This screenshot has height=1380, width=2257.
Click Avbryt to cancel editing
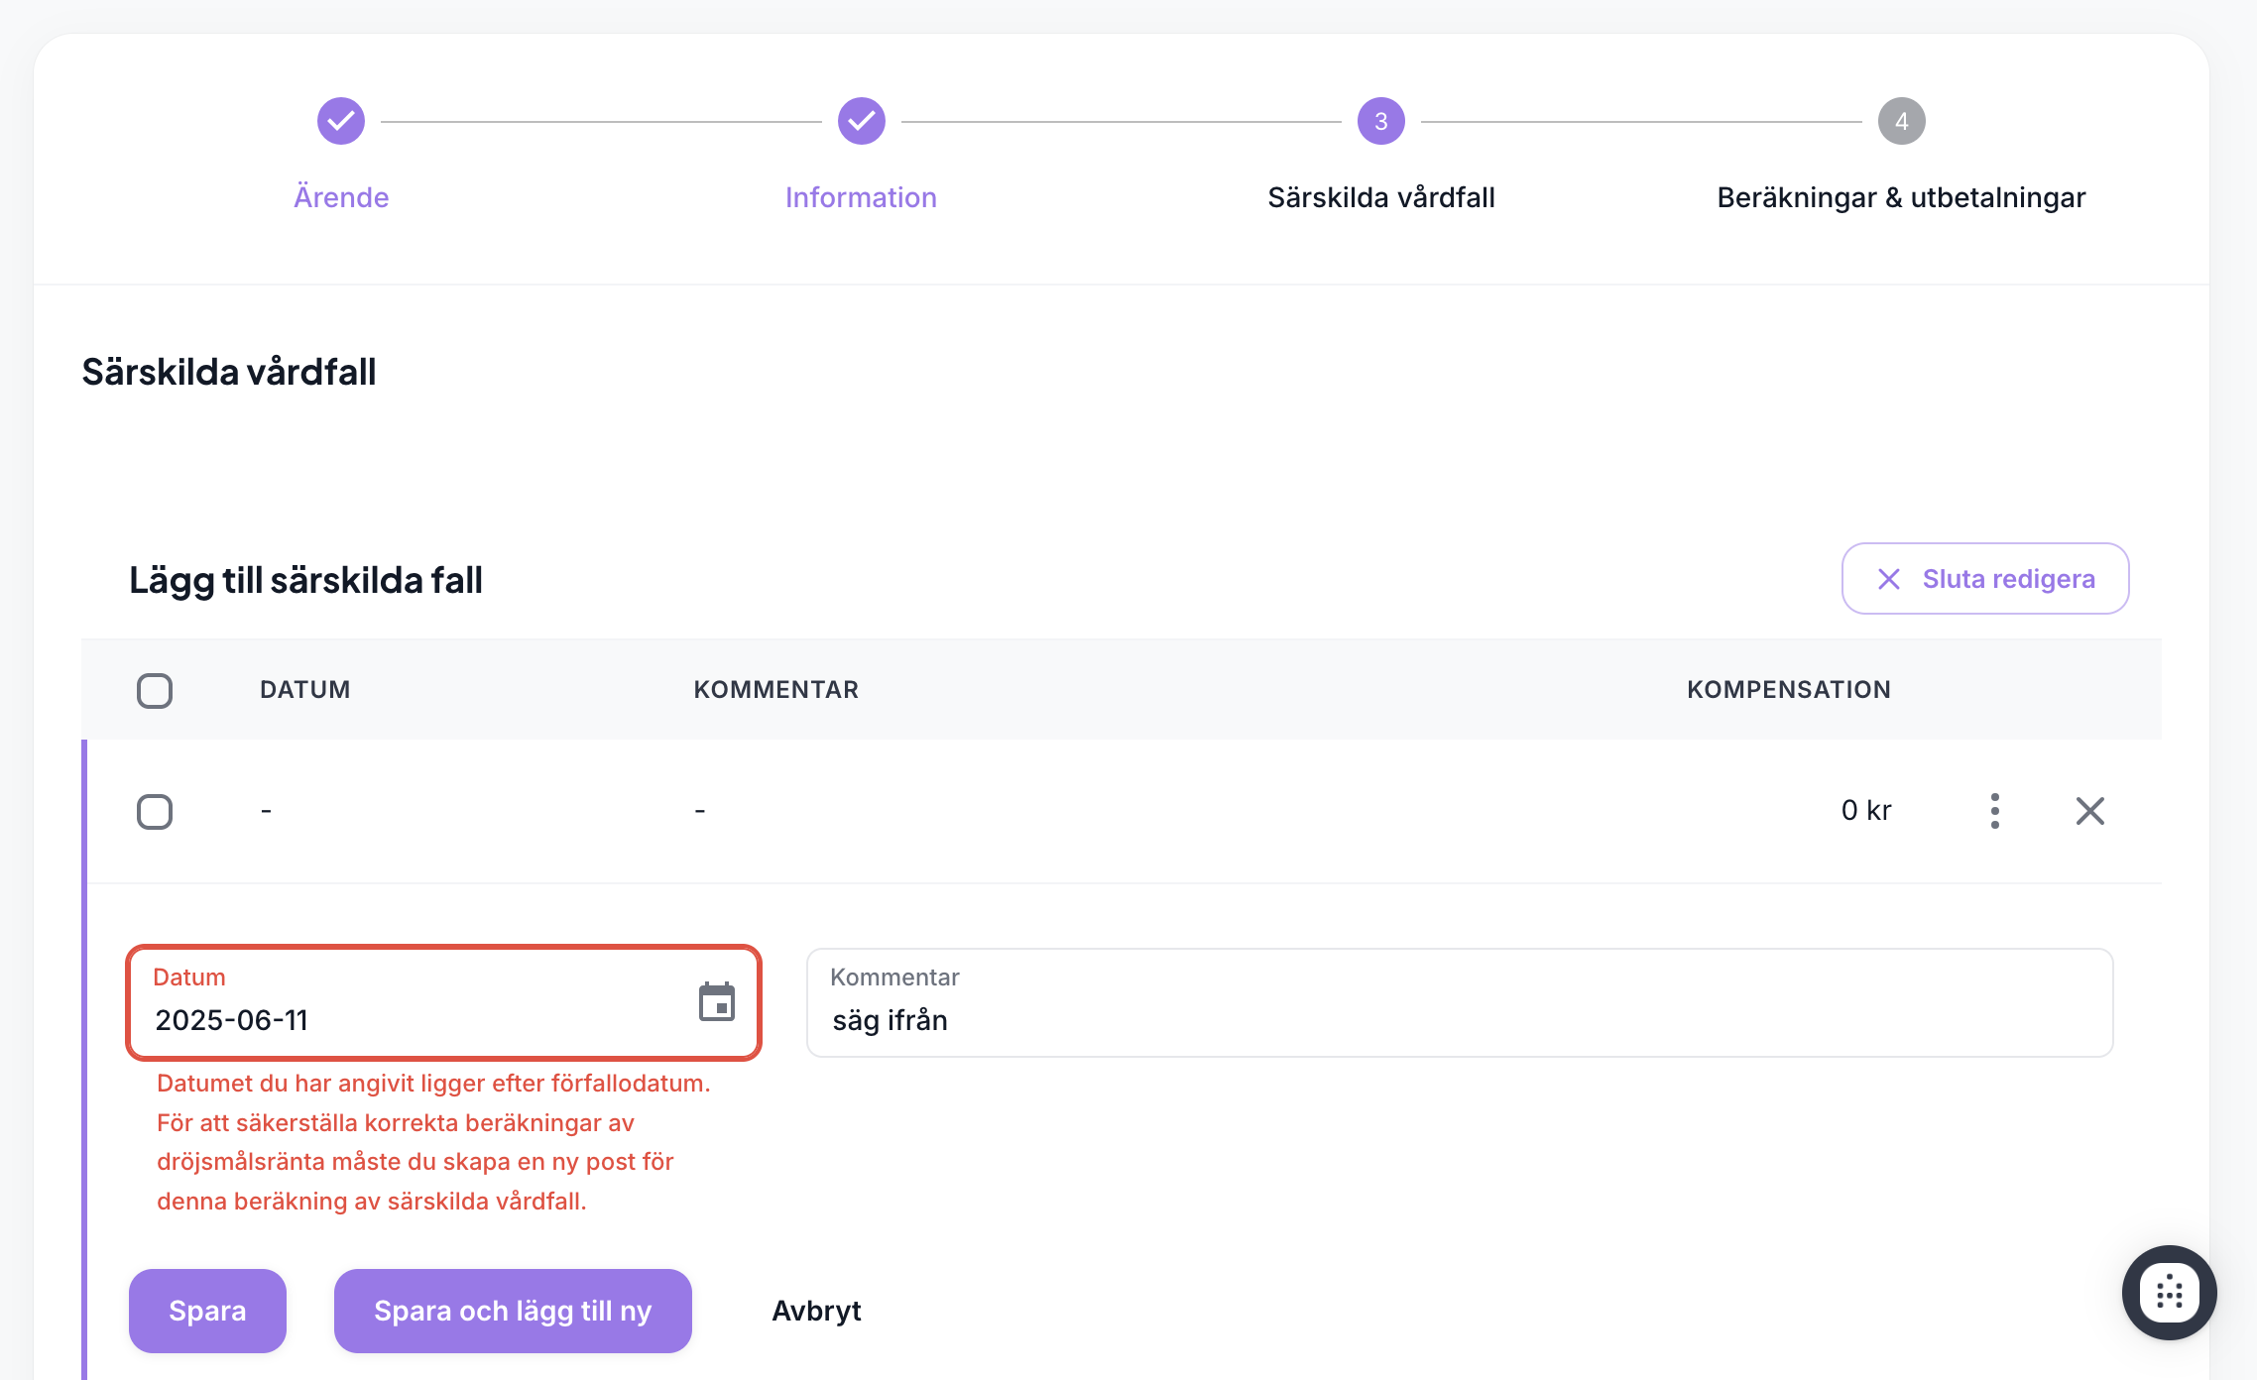[x=816, y=1311]
